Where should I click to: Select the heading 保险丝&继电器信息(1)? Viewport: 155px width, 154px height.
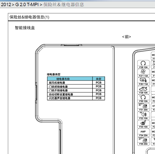pos(29,17)
